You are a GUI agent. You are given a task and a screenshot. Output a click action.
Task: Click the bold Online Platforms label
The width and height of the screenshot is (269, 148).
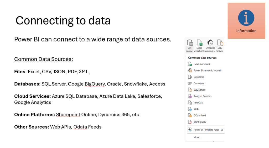(x=34, y=114)
